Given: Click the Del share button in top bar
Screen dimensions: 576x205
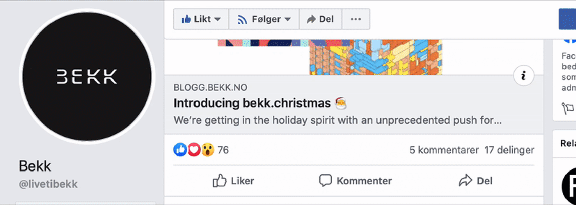Looking at the screenshot, I should 320,19.
